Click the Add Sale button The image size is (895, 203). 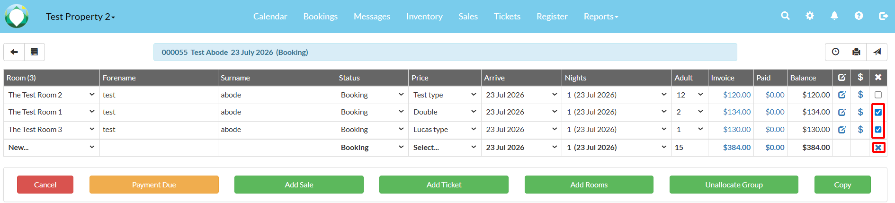tap(299, 185)
